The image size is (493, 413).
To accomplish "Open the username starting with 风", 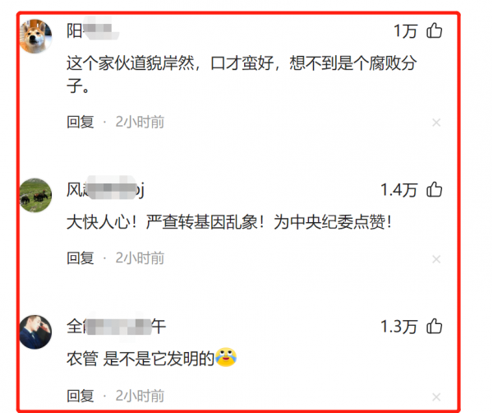I will (105, 190).
